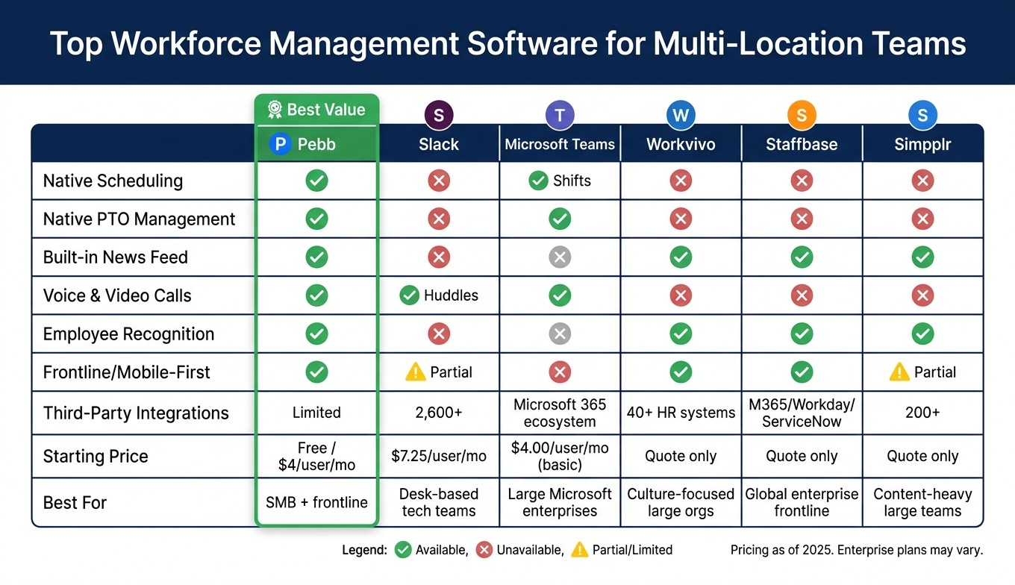Click the Pricing as of 2025 footnote

point(857,550)
